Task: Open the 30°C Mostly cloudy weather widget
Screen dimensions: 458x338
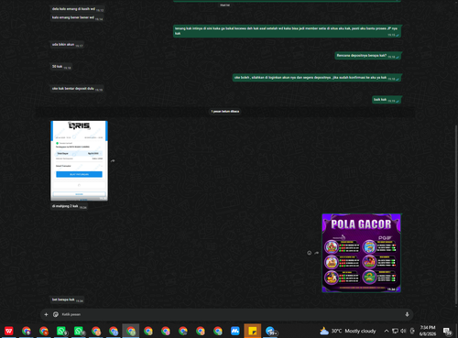Action: (x=348, y=331)
